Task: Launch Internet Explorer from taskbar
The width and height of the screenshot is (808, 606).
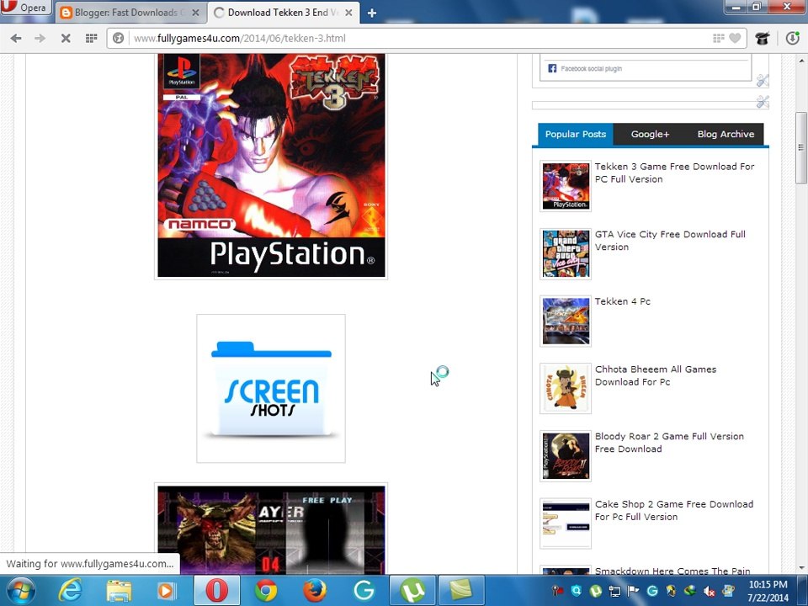Action: [70, 591]
